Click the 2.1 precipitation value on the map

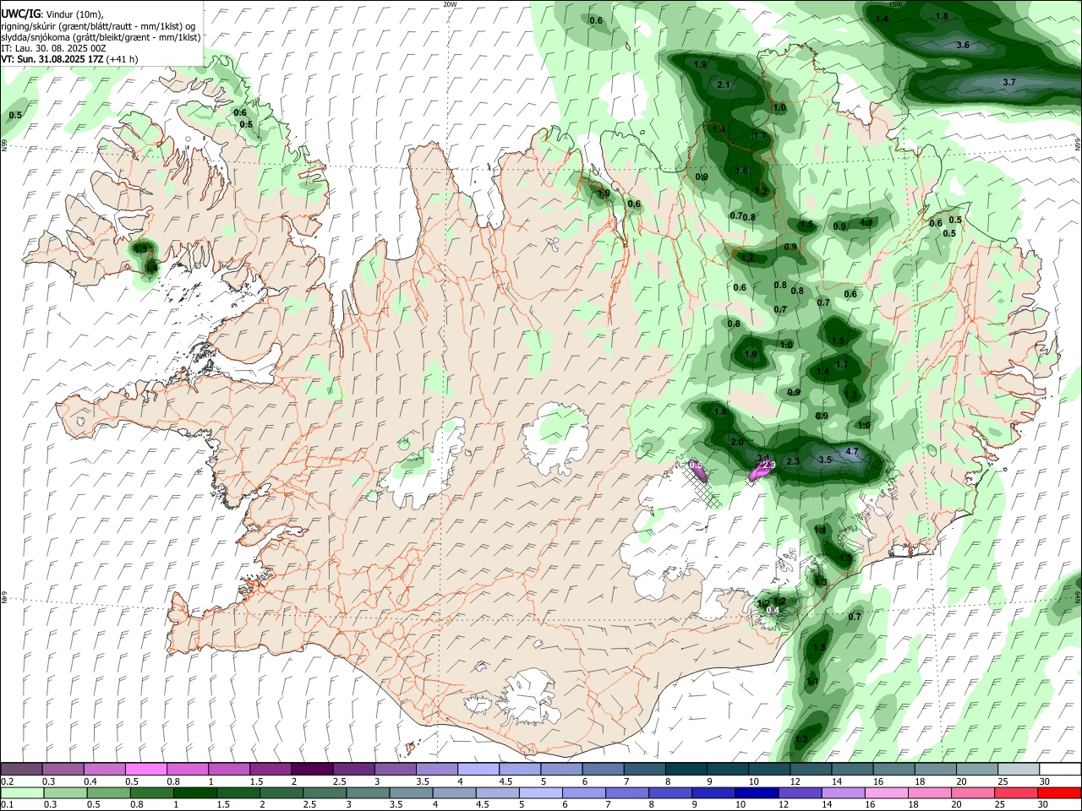click(x=724, y=84)
